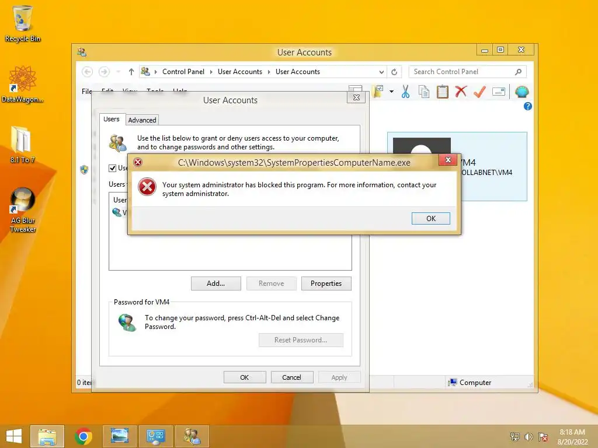598x448 pixels.
Task: Click Control Panel in the breadcrumb
Action: tap(183, 72)
